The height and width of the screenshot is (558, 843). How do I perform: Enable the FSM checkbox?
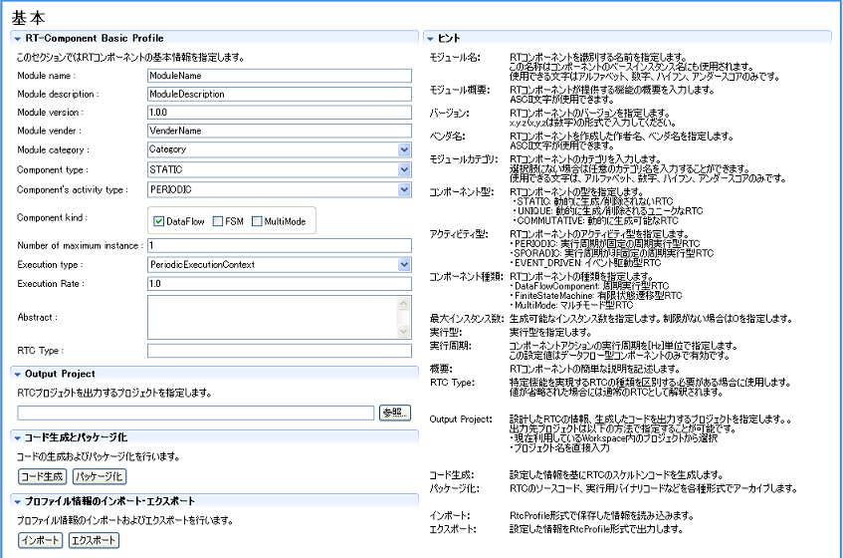(x=218, y=221)
